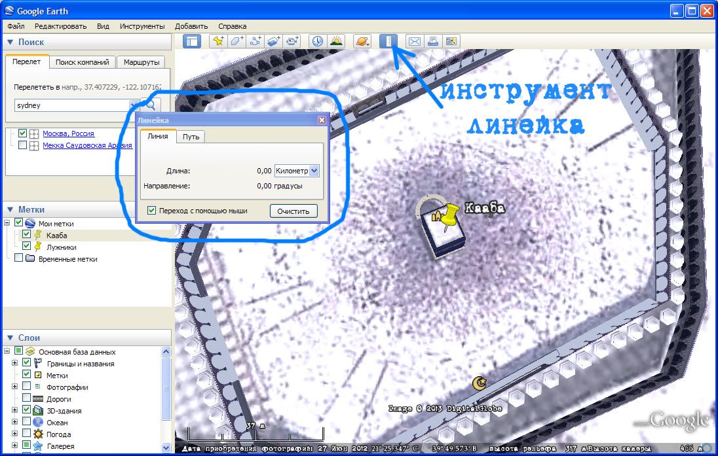Collapse the Мои метки tree node
718x456 pixels.
7,223
